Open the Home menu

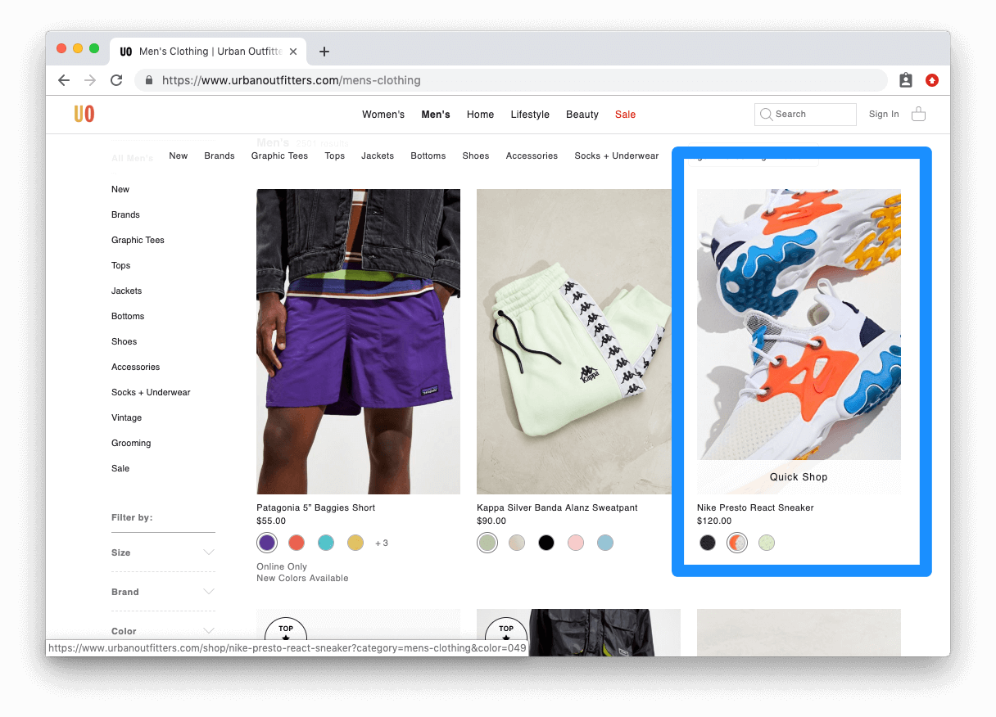480,115
